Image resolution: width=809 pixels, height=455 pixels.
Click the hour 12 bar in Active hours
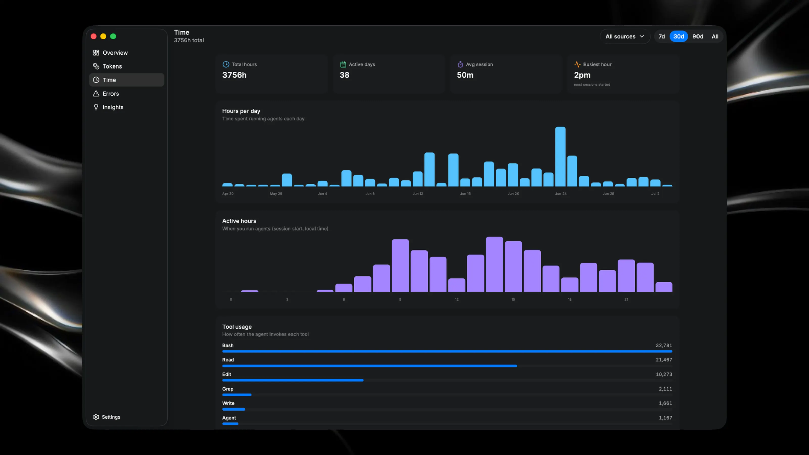pyautogui.click(x=457, y=285)
